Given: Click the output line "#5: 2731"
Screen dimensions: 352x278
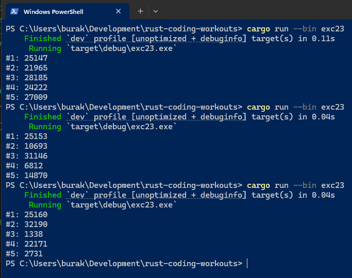Looking at the screenshot, I should pos(24,254).
